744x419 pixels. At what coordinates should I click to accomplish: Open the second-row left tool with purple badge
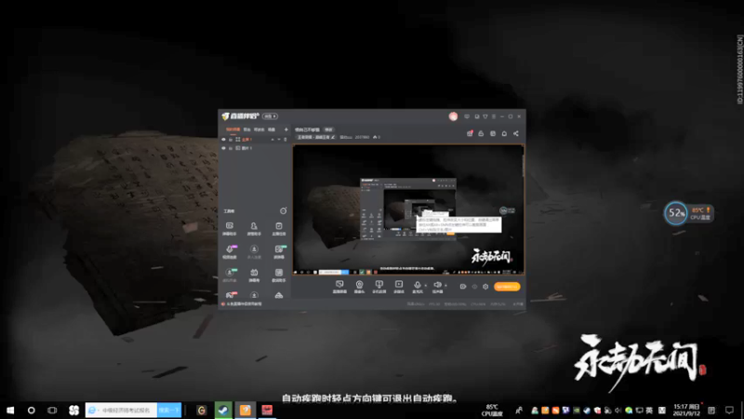[x=230, y=251]
